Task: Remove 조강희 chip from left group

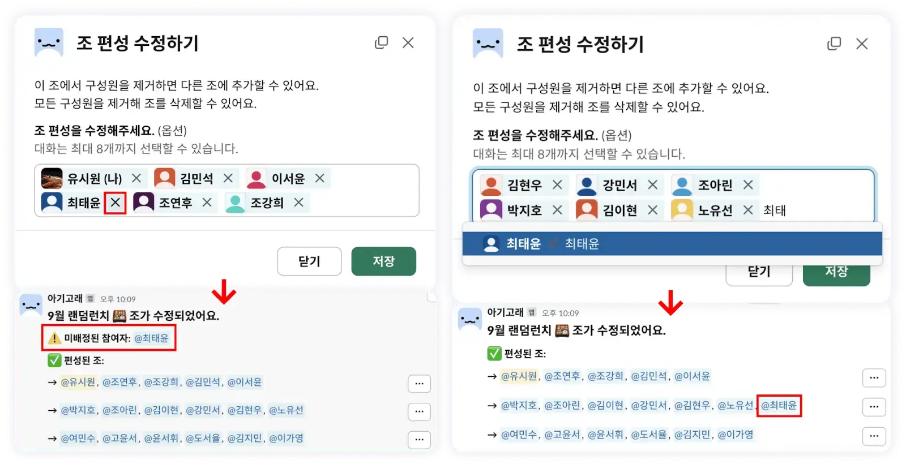Action: (299, 203)
